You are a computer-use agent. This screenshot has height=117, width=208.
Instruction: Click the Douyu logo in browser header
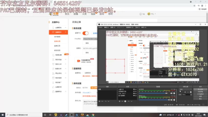pyautogui.click(x=54, y=14)
